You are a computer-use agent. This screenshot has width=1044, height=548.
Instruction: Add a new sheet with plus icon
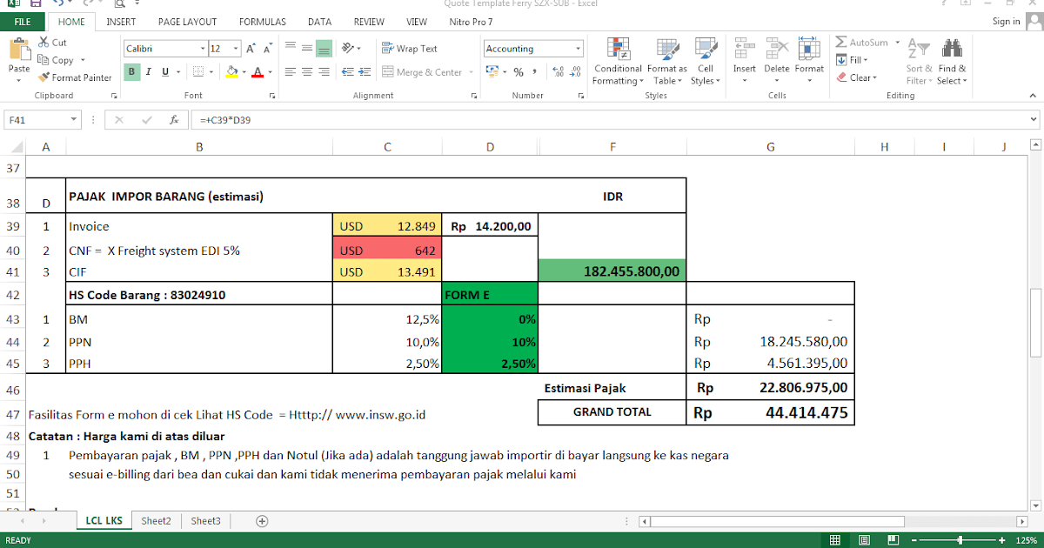click(x=262, y=521)
